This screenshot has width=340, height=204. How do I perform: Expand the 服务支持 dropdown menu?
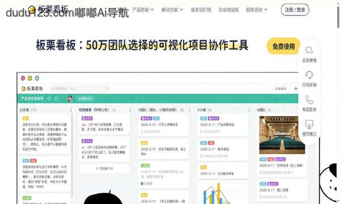pos(257,10)
